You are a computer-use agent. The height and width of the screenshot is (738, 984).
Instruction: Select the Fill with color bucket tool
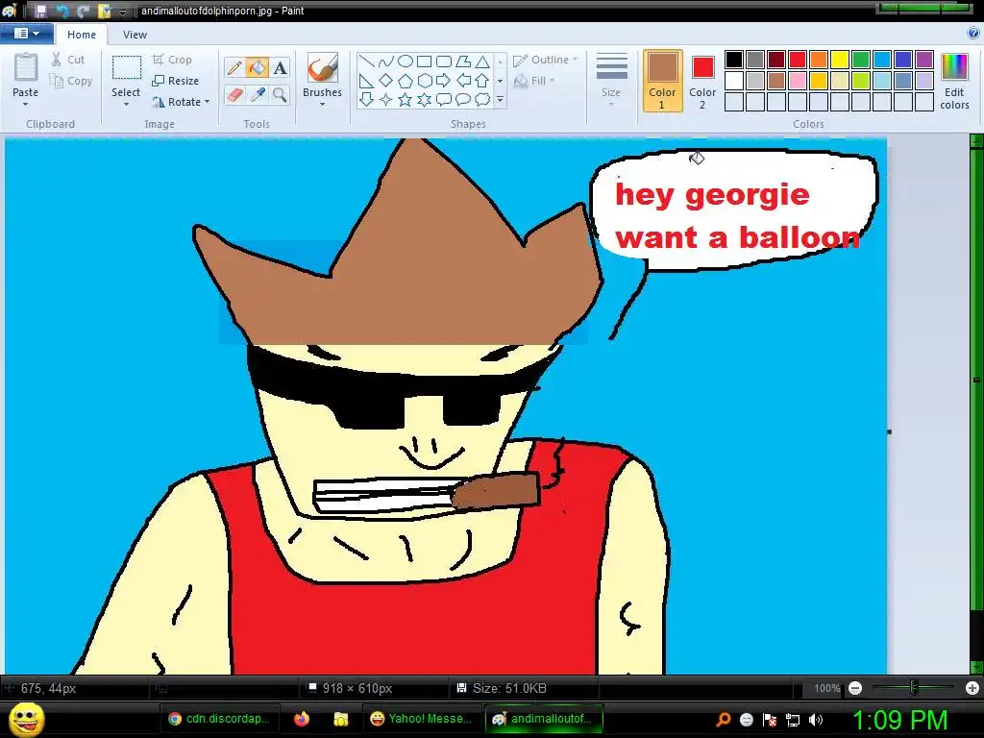point(257,67)
